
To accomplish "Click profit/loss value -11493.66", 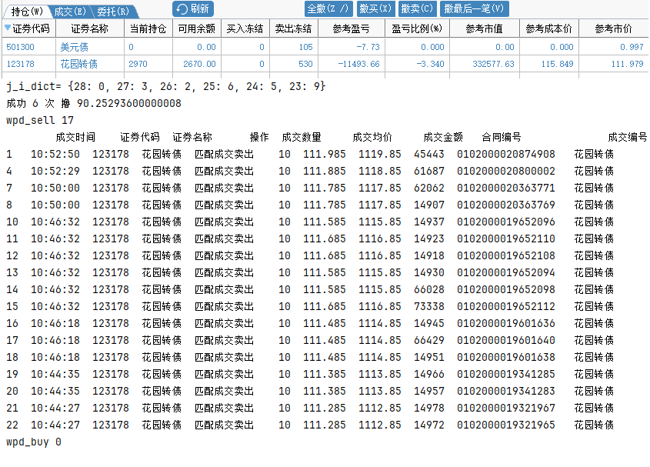I will pyautogui.click(x=358, y=65).
